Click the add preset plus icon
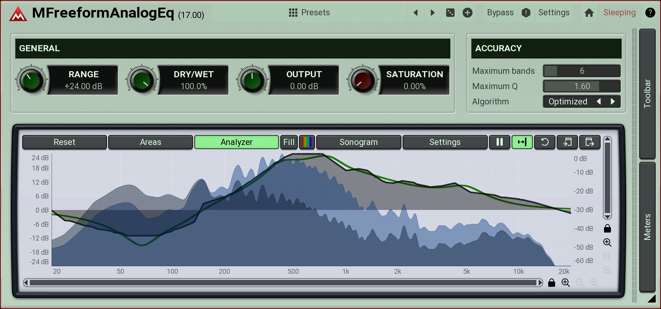 (x=467, y=13)
